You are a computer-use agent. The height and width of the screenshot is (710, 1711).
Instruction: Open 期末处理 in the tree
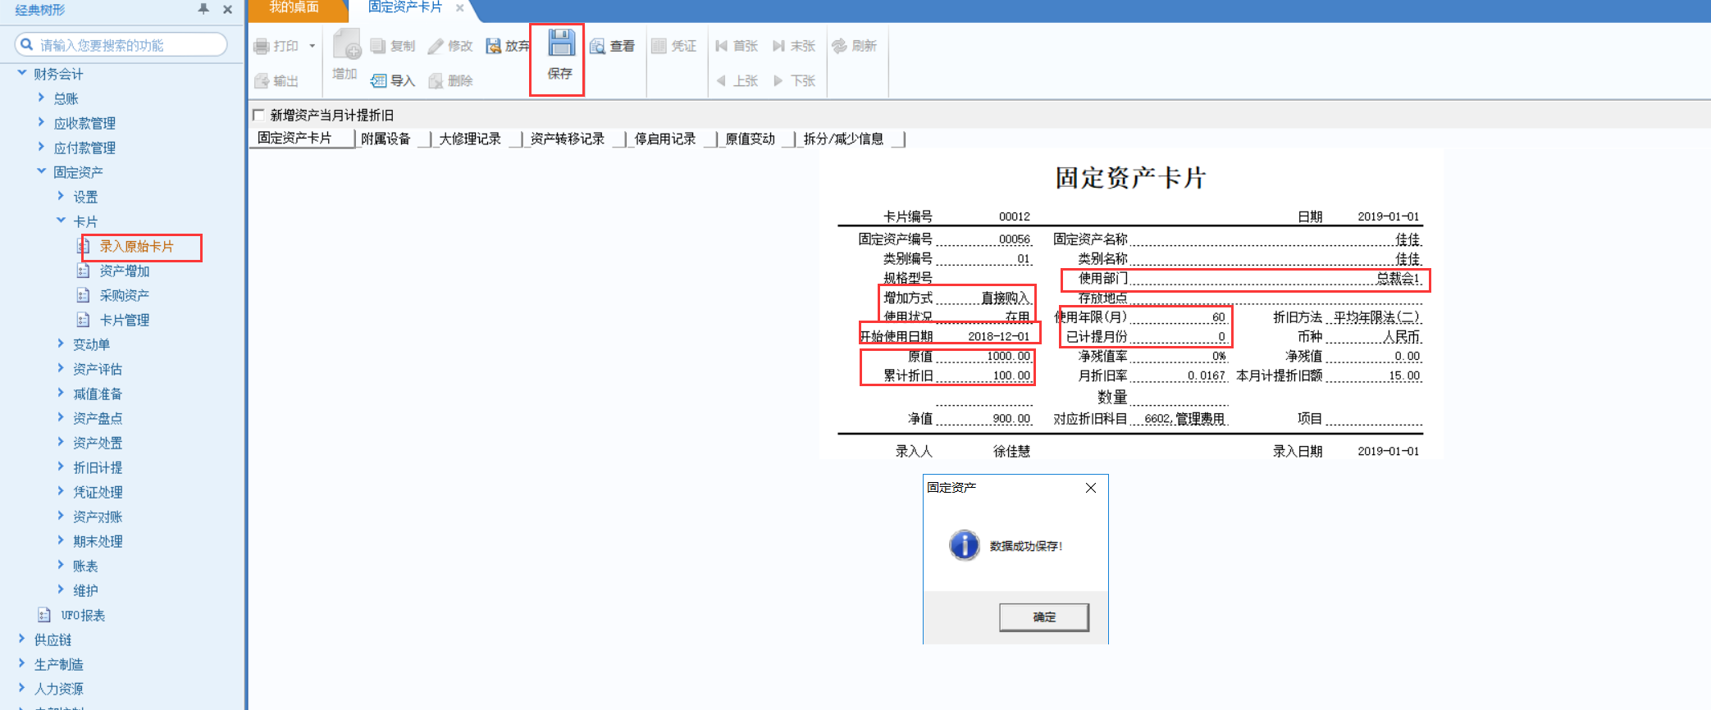[98, 541]
